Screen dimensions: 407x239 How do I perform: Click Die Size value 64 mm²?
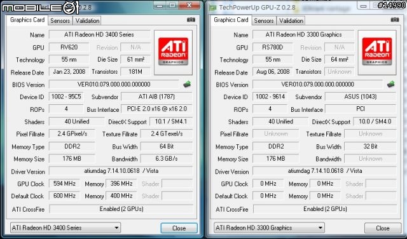[339, 59]
